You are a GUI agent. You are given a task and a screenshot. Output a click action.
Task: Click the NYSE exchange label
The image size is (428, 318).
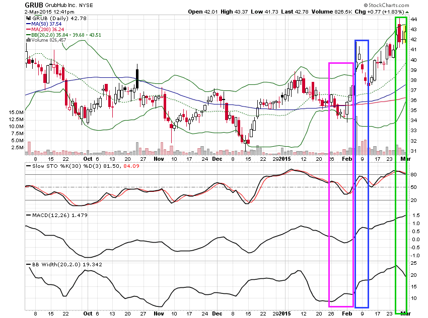(86, 5)
